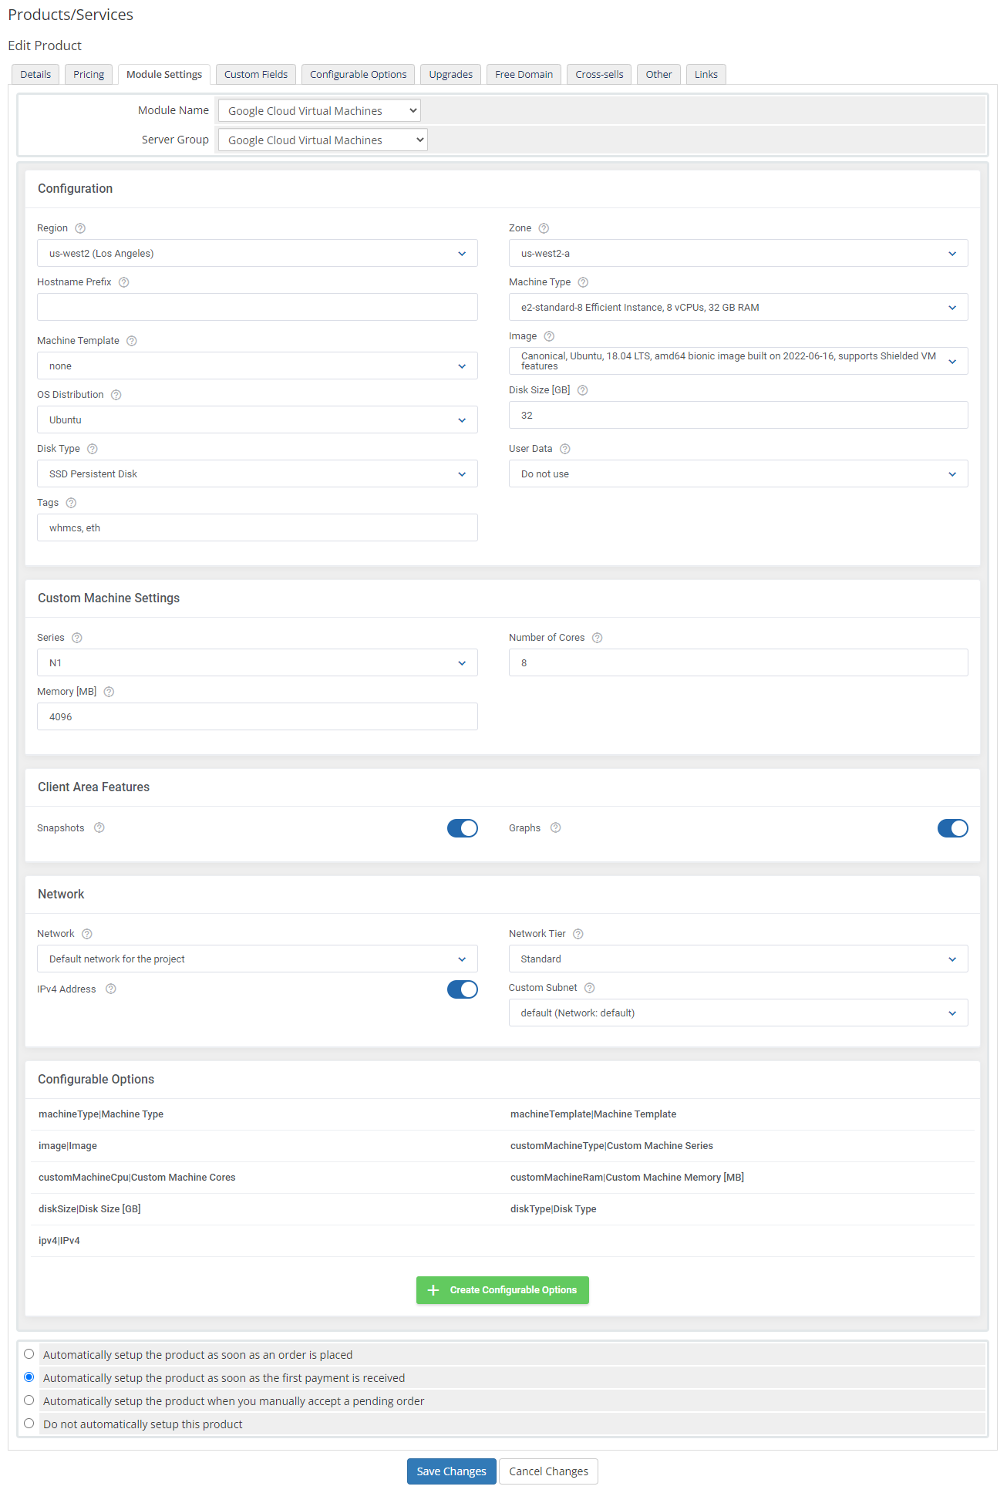The image size is (1007, 1493).
Task: Select setup when first payment is received
Action: [29, 1377]
